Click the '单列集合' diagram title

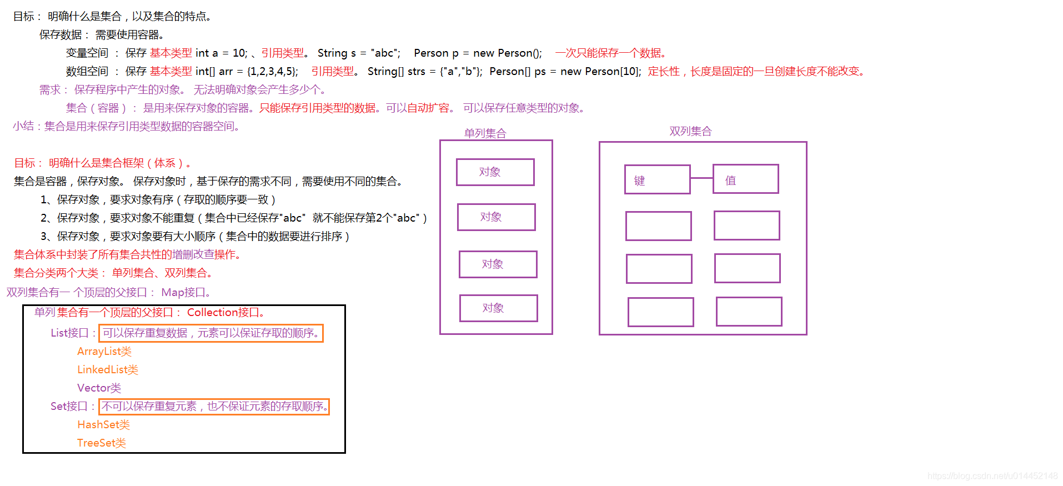485,133
